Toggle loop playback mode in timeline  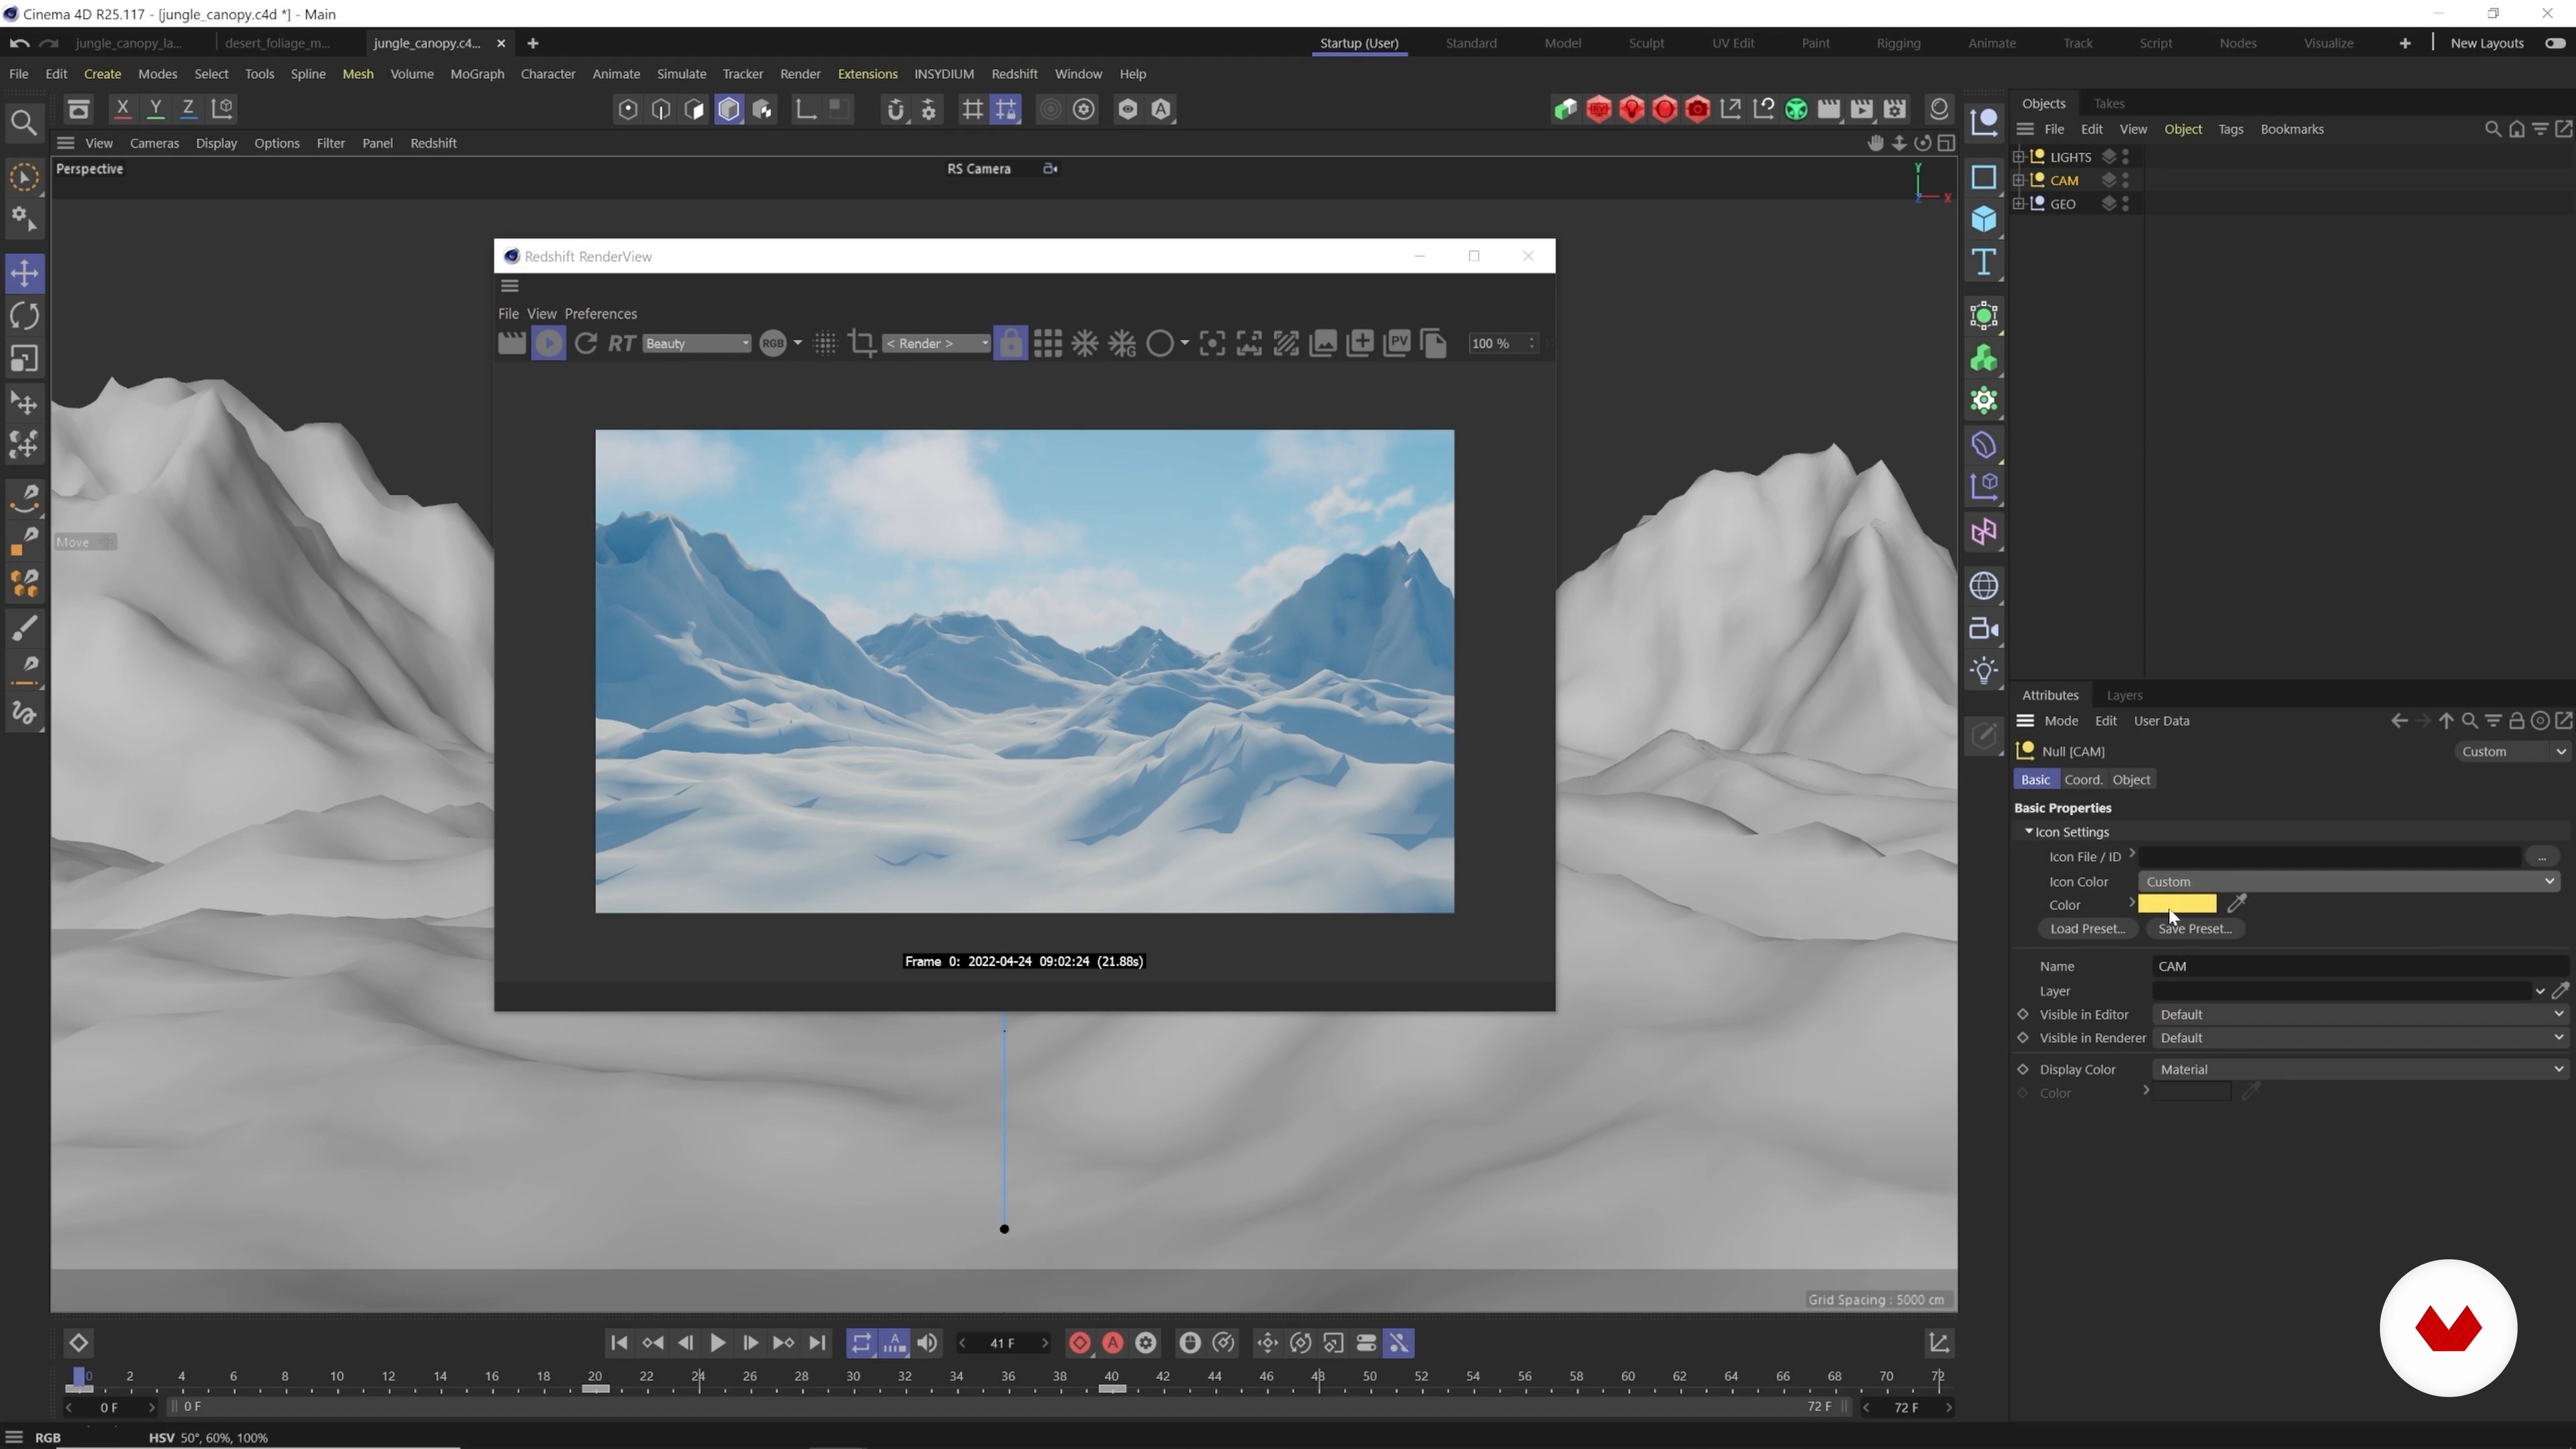[861, 1343]
